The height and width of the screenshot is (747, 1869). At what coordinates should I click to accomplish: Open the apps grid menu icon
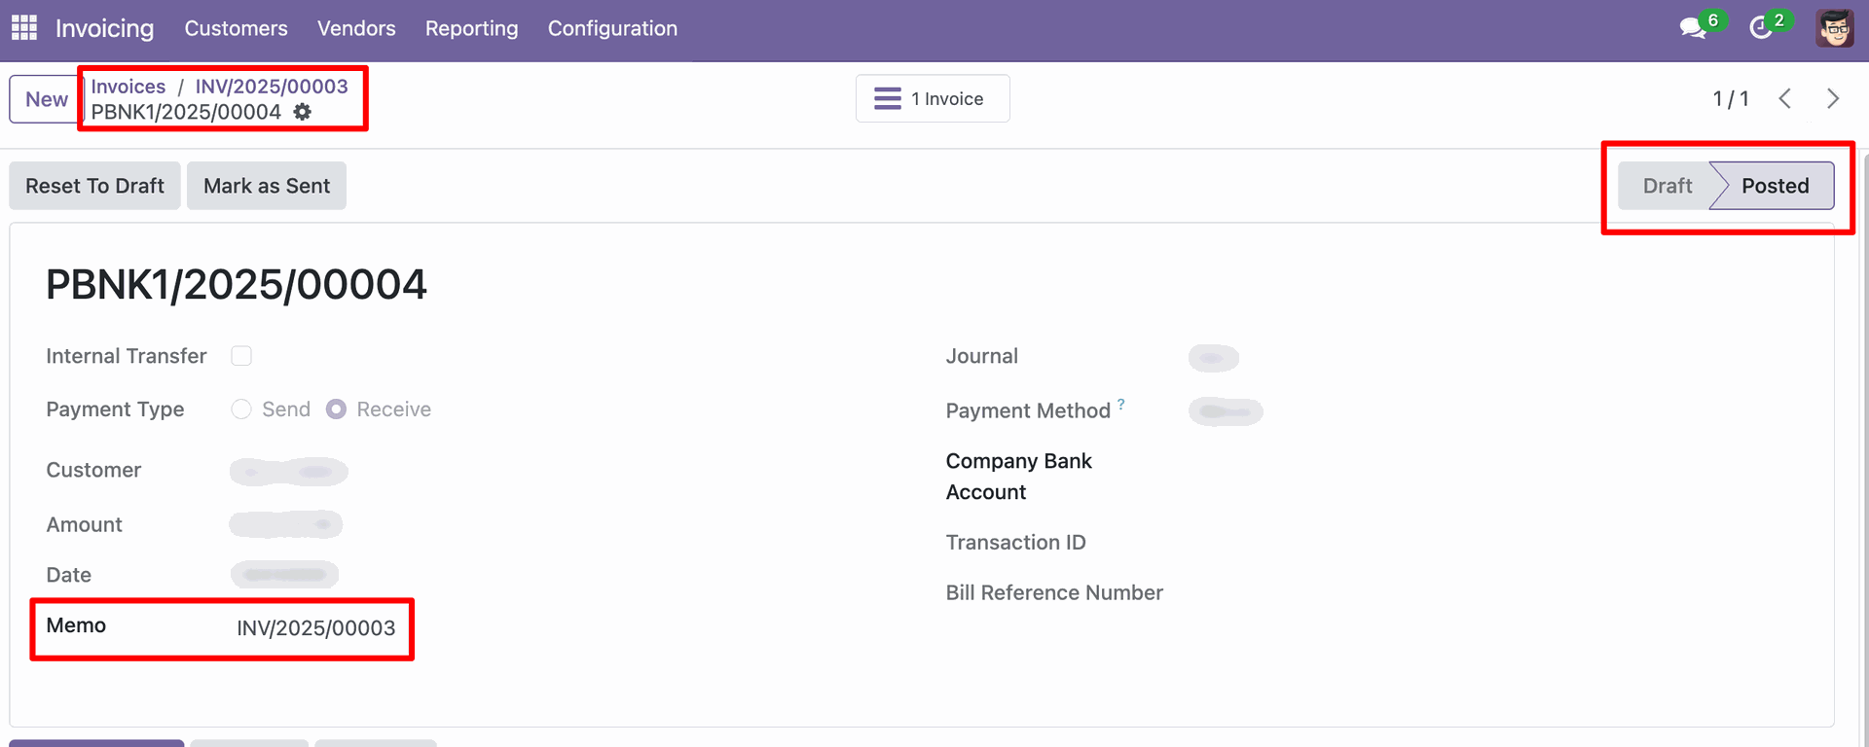(24, 28)
